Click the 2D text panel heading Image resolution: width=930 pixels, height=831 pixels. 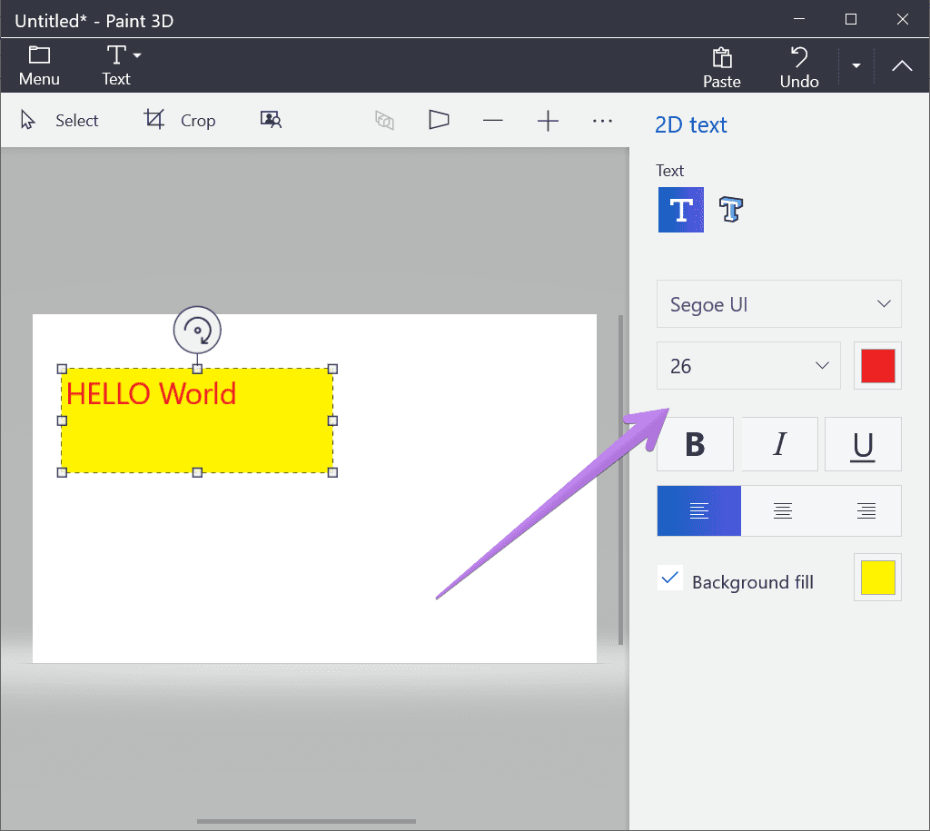[691, 124]
